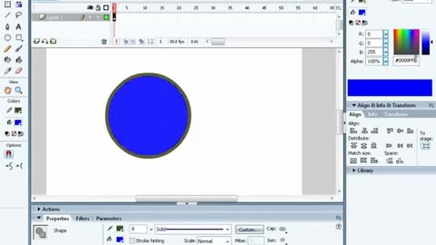Screen dimensions: 436x245
Task: Select the Ink Bottle tool
Action: click(x=7, y=60)
